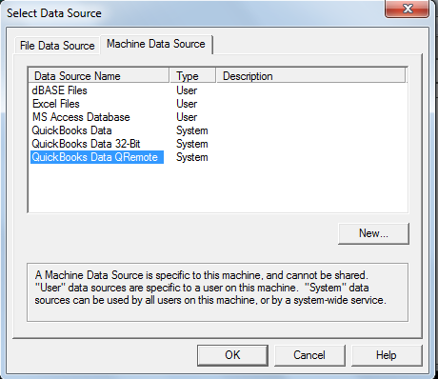Open Help for this dialog
Image resolution: width=438 pixels, height=379 pixels.
point(387,355)
